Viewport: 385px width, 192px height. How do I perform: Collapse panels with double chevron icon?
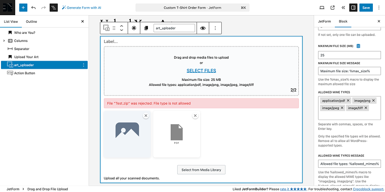(343, 8)
